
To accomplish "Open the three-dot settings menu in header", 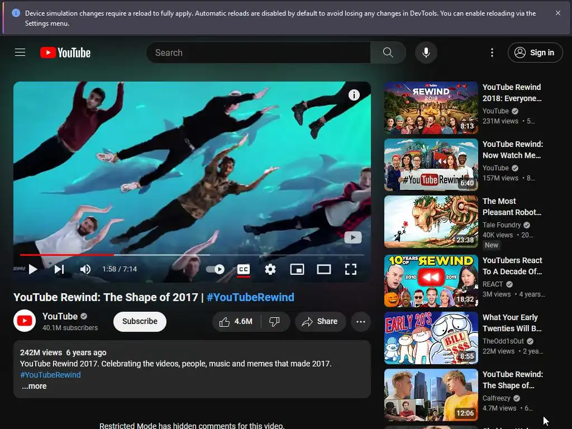I will pos(492,53).
